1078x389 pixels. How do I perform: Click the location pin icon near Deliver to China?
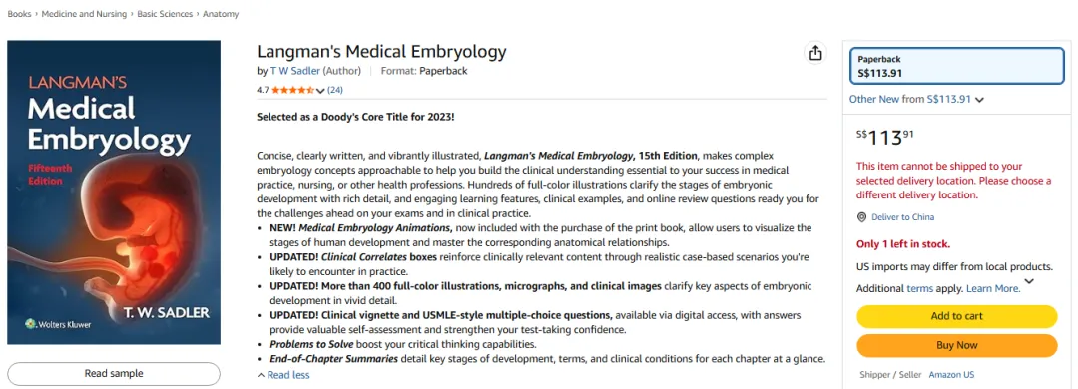pyautogui.click(x=861, y=217)
